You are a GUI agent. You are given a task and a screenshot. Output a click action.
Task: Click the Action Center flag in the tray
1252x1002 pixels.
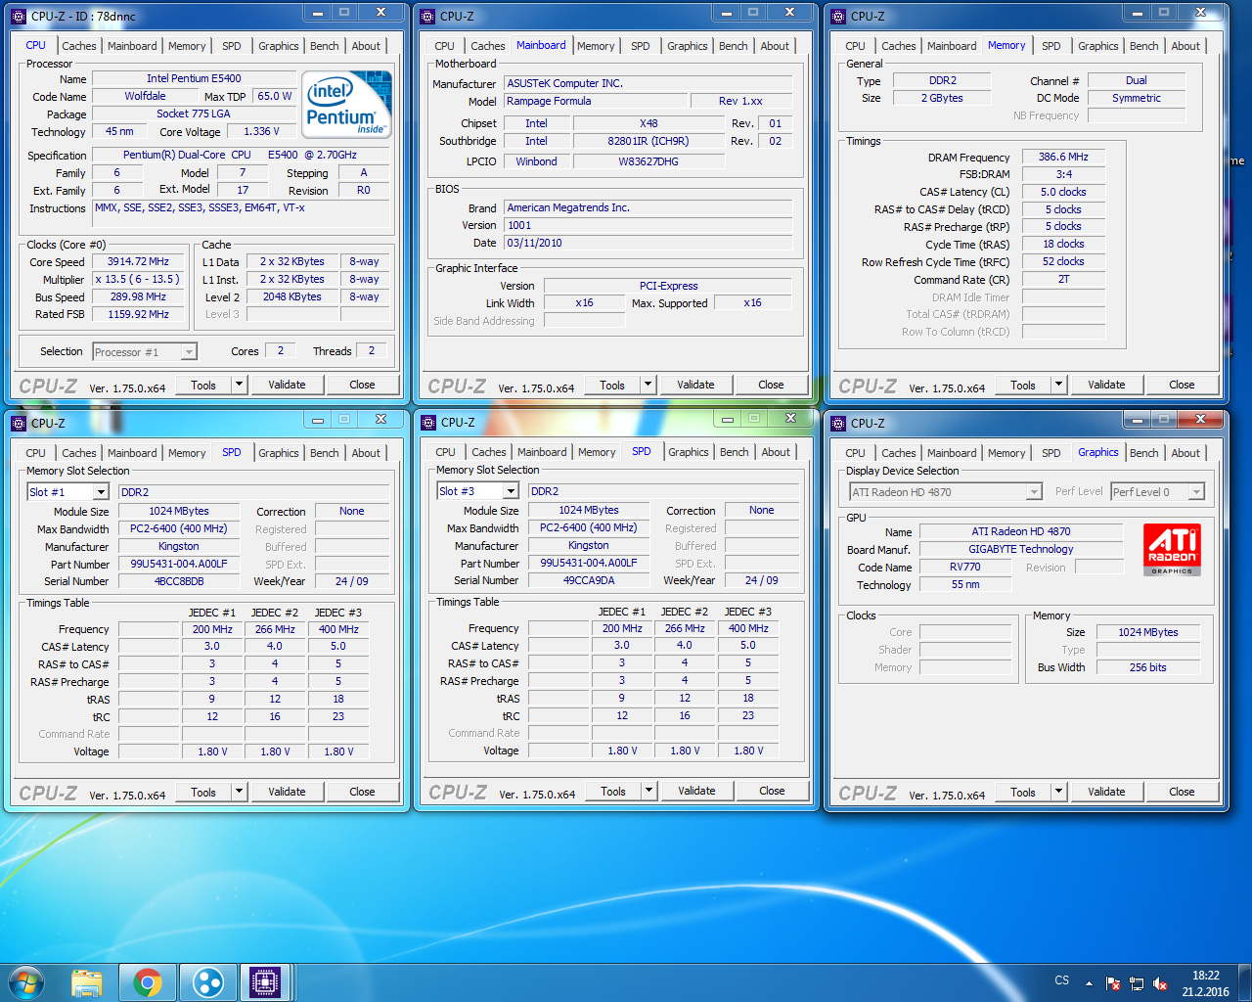point(1113,983)
